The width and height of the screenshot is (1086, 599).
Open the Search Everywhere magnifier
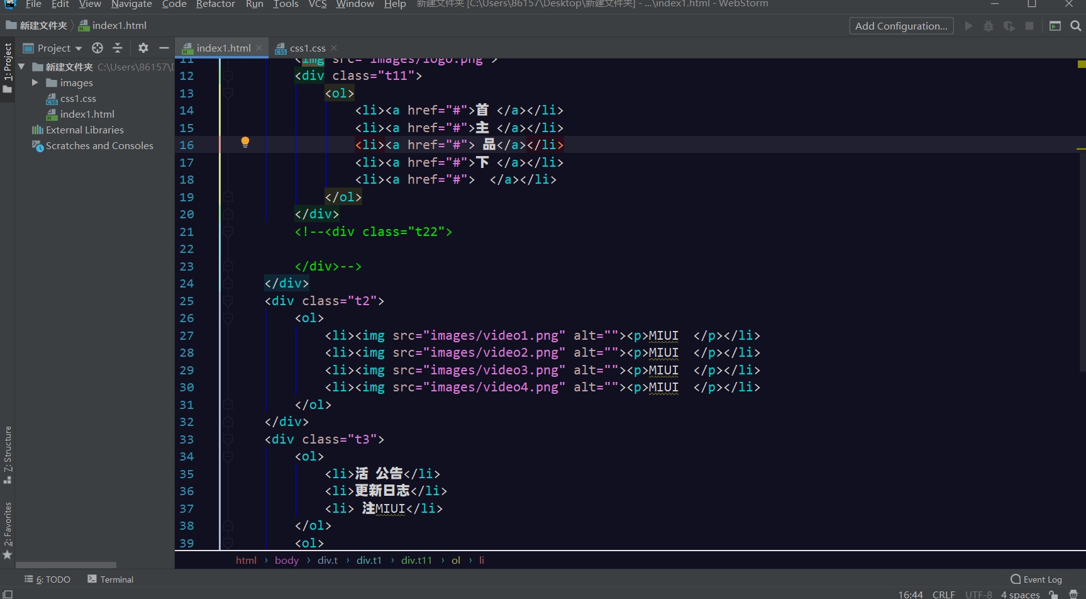(x=1076, y=26)
